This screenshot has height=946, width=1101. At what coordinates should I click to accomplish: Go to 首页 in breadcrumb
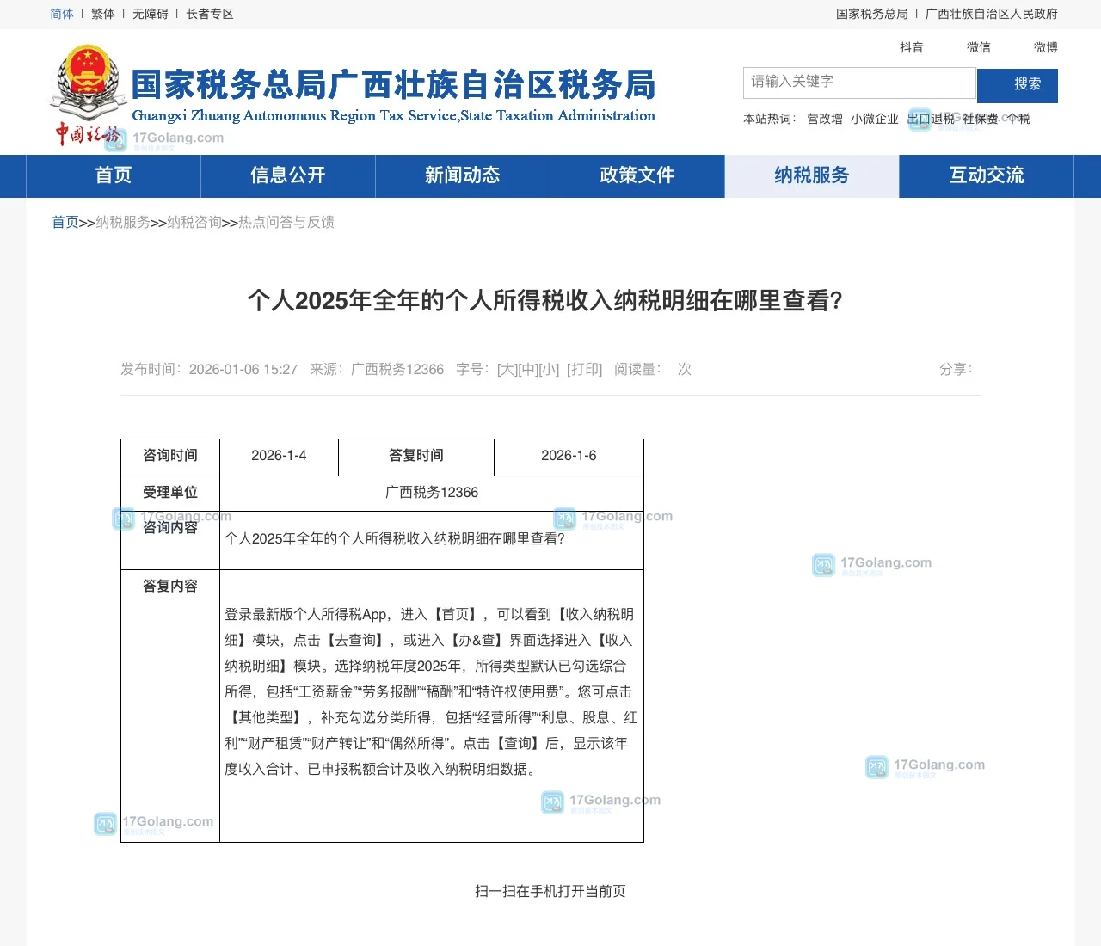coord(65,222)
